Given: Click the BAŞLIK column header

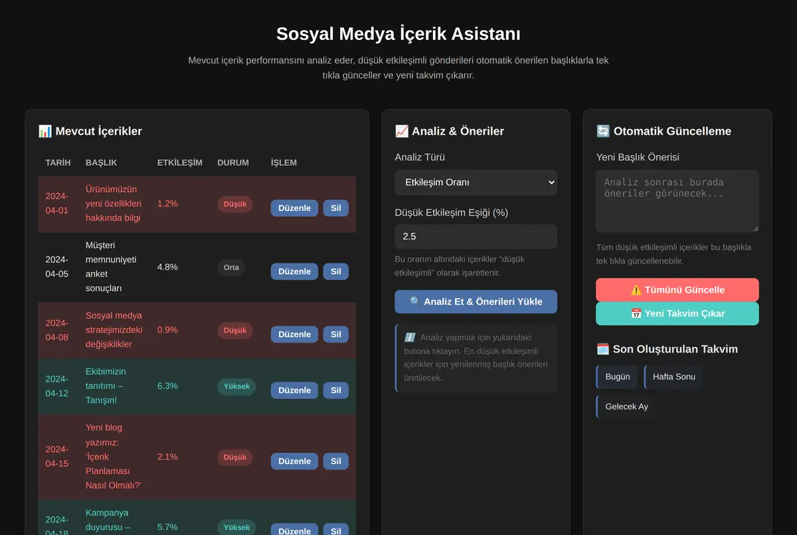Looking at the screenshot, I should click(102, 163).
